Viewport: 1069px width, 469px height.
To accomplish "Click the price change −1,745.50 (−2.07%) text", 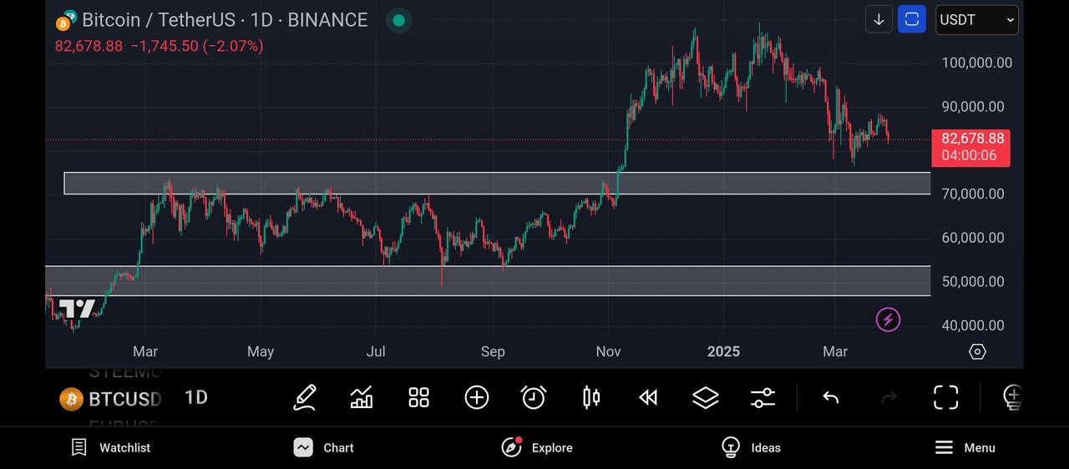I will tap(197, 46).
